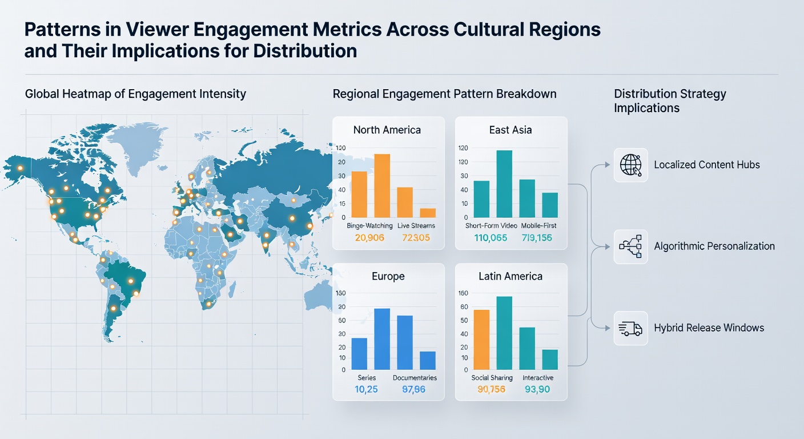Open the Europe engagement card title
The height and width of the screenshot is (439, 804).
[388, 276]
